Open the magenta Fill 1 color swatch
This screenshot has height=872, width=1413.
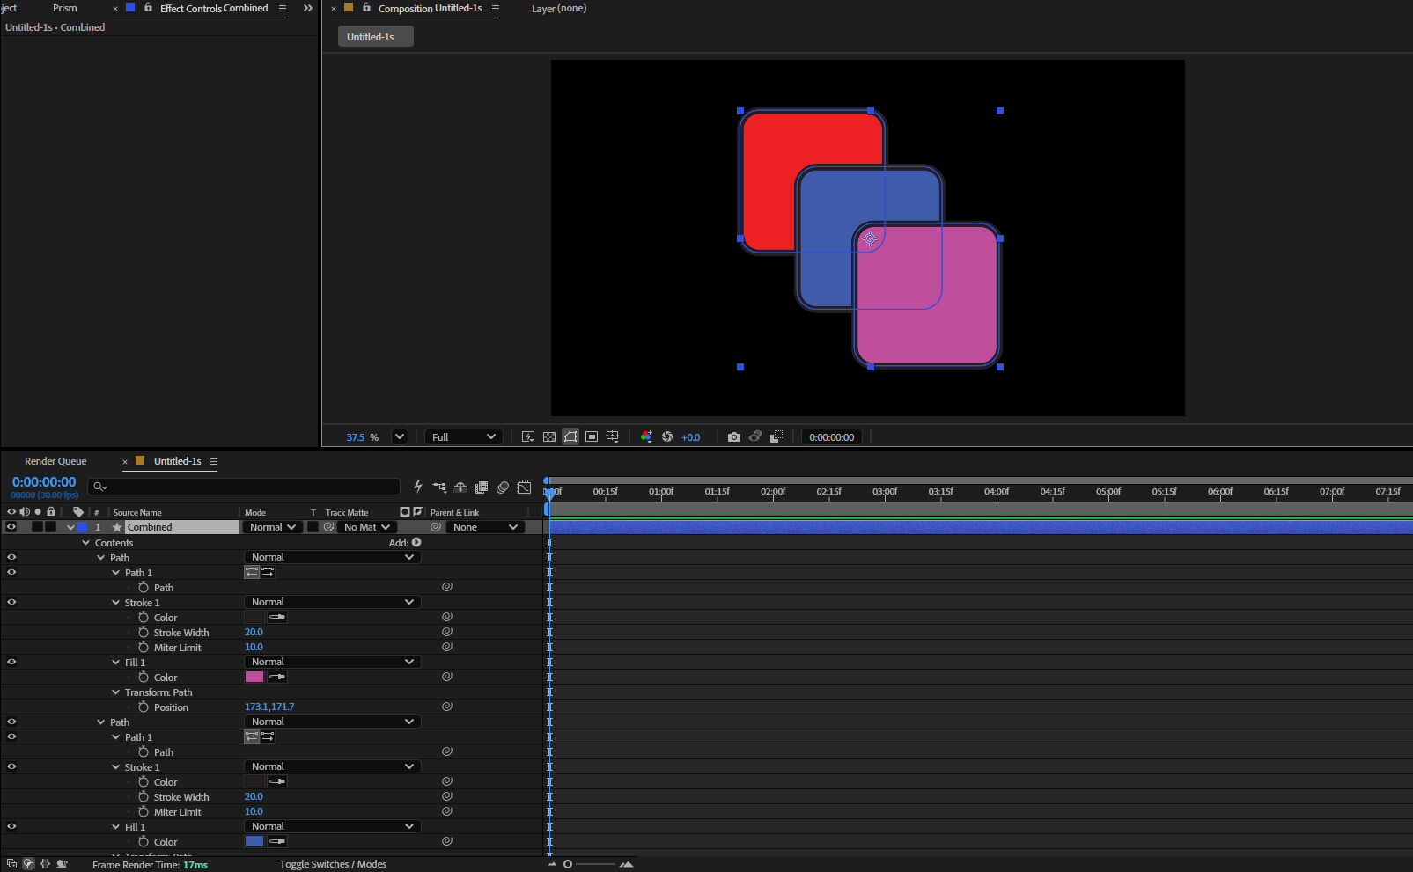254,677
